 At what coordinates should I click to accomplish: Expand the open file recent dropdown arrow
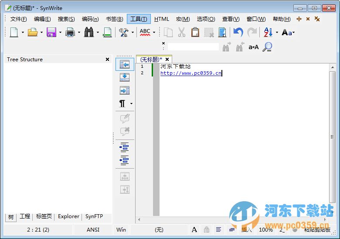coord(41,33)
